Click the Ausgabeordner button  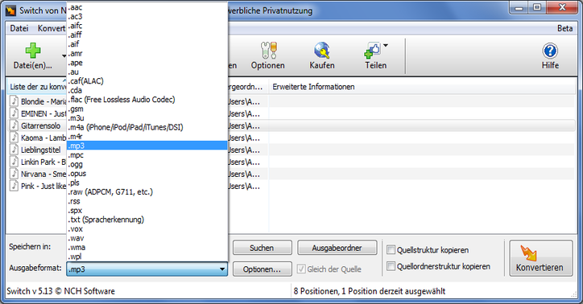(337, 248)
